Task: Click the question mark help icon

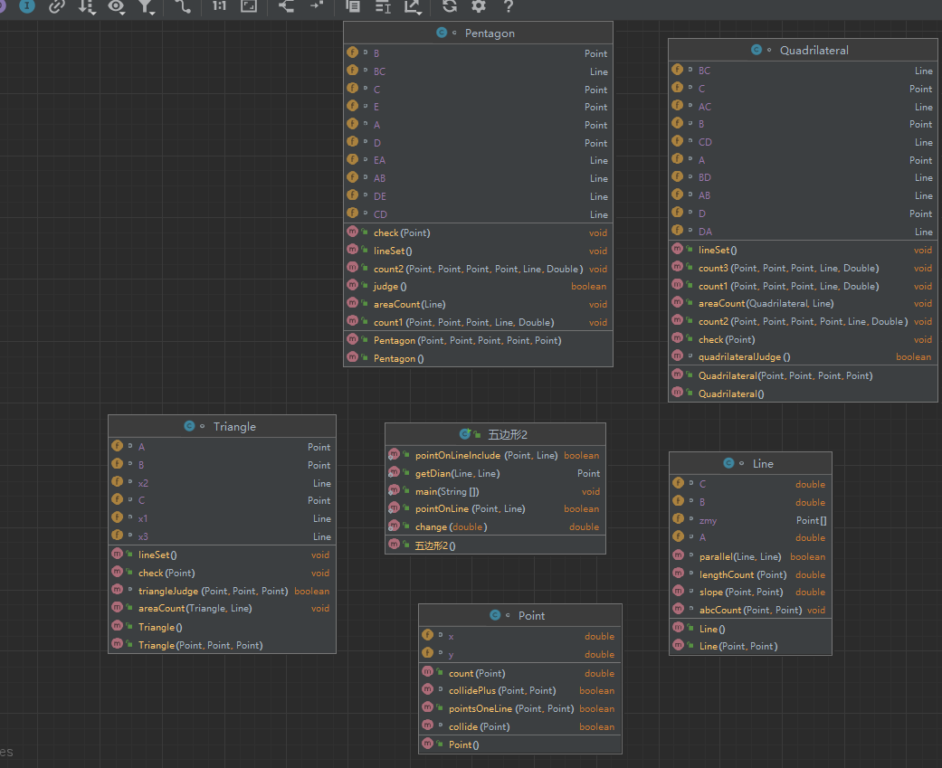Action: click(509, 6)
